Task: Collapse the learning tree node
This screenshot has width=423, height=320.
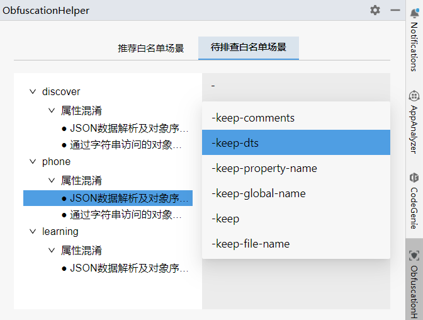Action: (x=33, y=232)
